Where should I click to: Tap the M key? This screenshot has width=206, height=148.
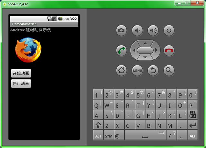click(x=172, y=125)
